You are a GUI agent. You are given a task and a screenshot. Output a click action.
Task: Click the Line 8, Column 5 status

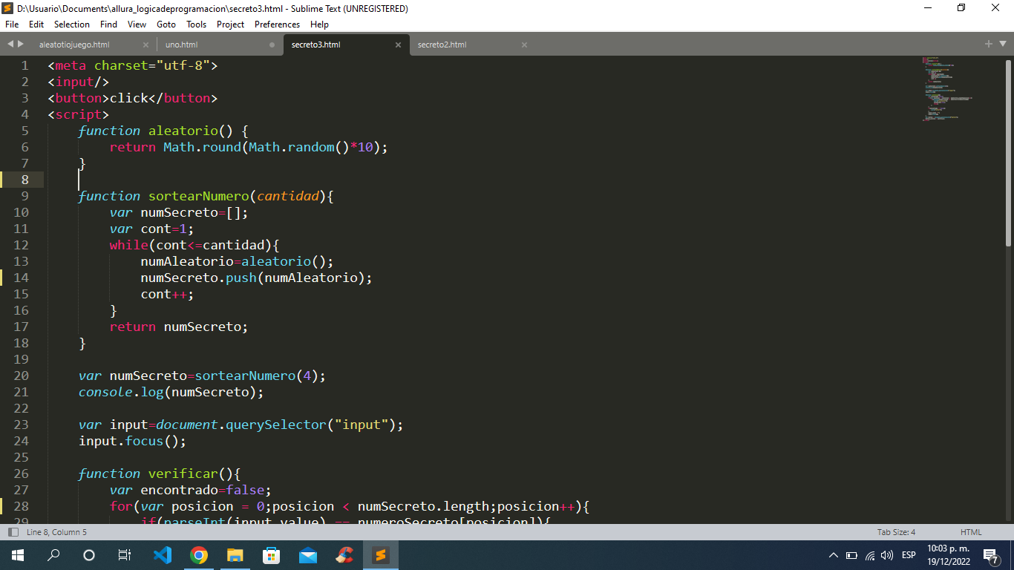coord(56,532)
